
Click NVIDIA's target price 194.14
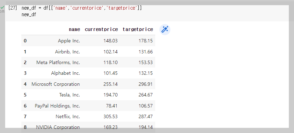(x=146, y=127)
